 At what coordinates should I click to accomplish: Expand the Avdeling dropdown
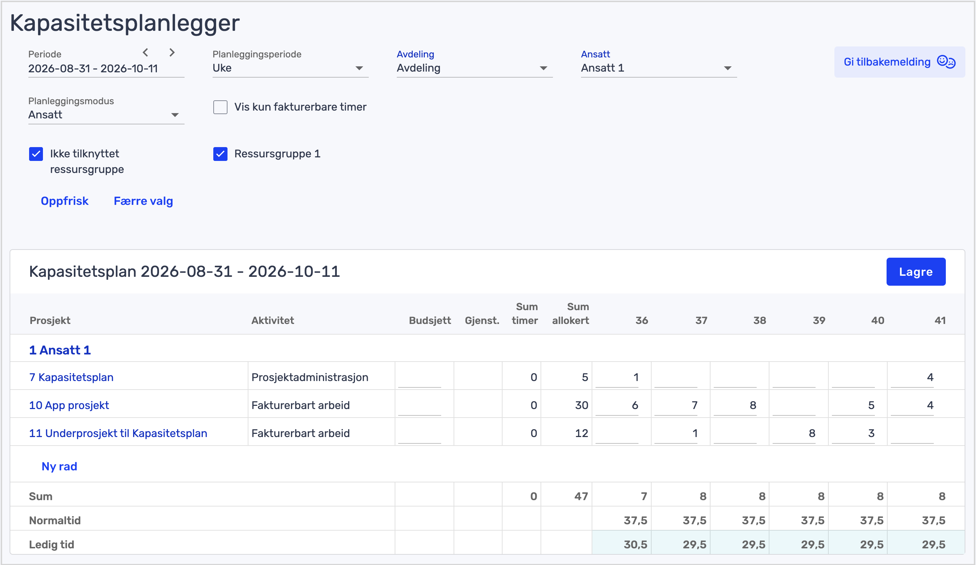[475, 68]
